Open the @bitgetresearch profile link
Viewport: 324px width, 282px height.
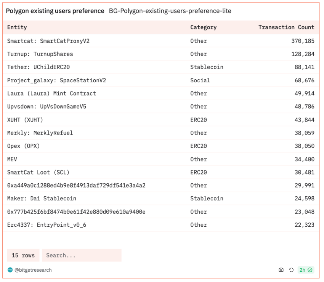[x=33, y=270]
